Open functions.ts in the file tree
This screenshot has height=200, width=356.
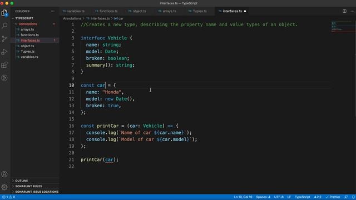point(29,35)
